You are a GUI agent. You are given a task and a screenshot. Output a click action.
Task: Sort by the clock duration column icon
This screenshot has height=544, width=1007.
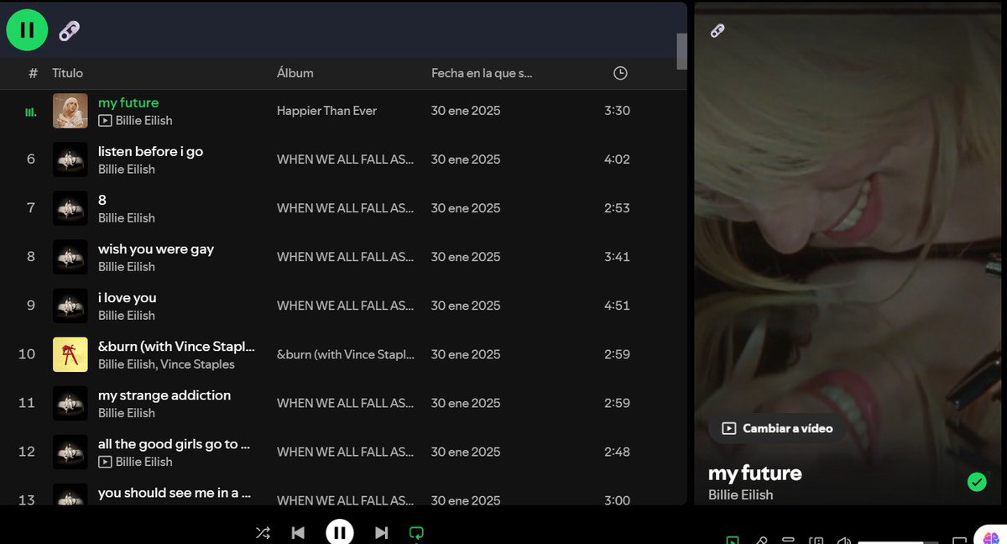pos(620,73)
